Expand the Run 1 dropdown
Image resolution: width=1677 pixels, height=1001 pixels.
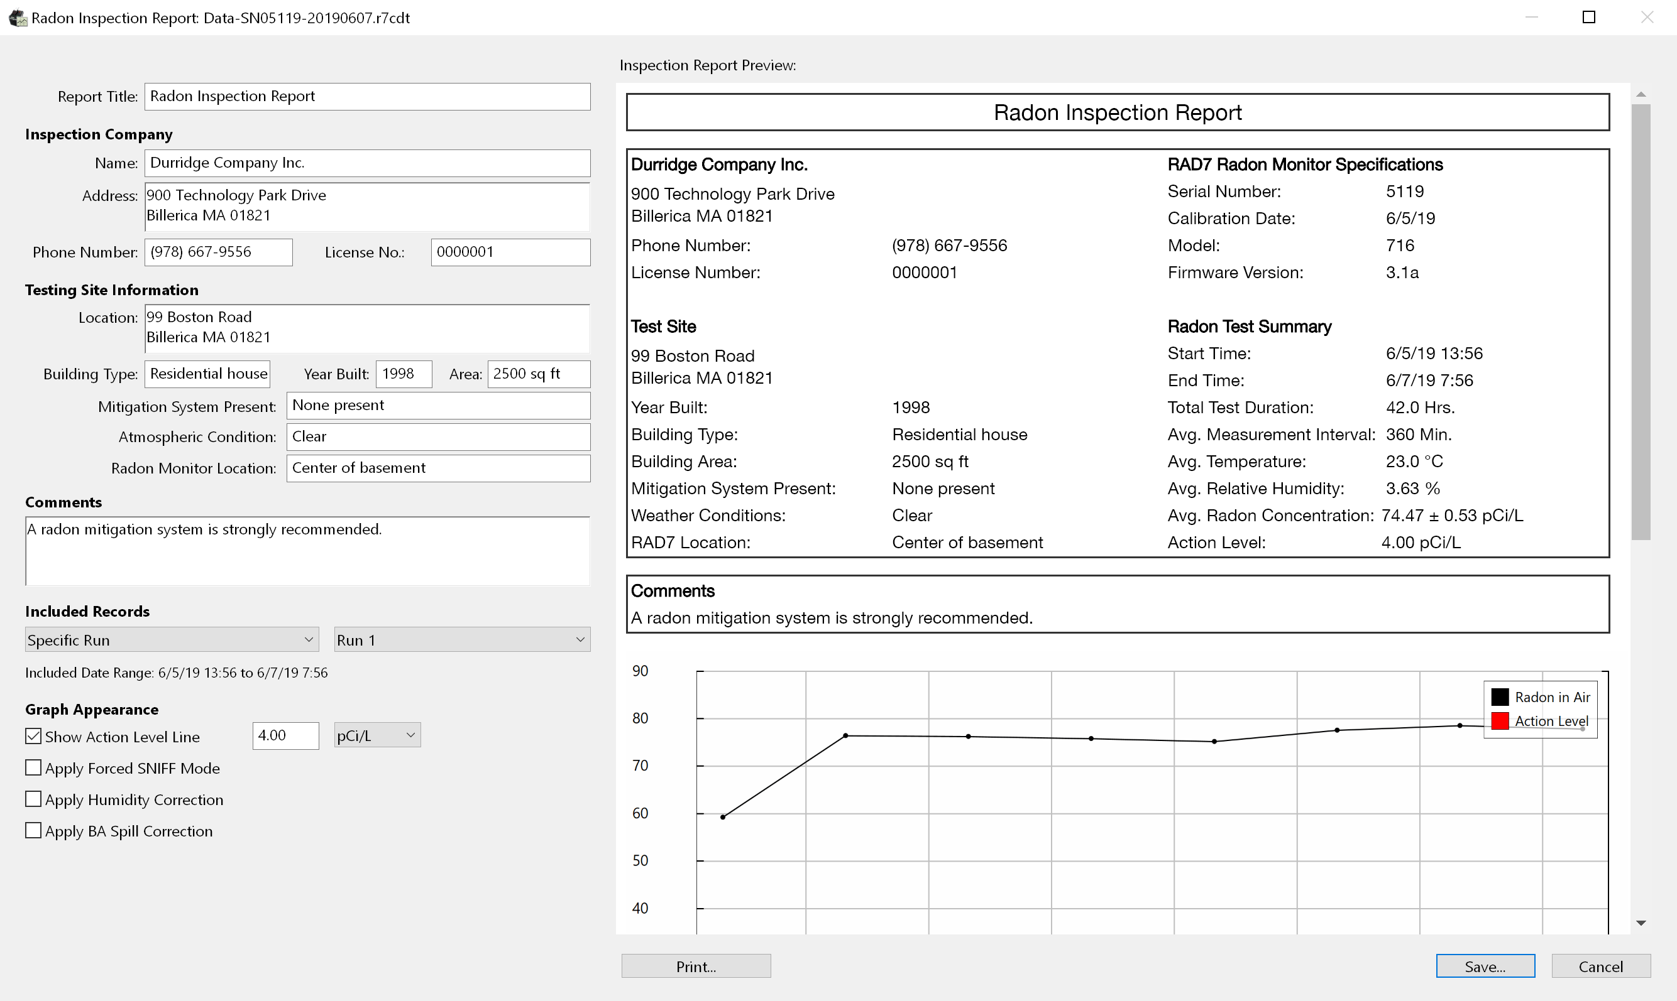(x=462, y=639)
